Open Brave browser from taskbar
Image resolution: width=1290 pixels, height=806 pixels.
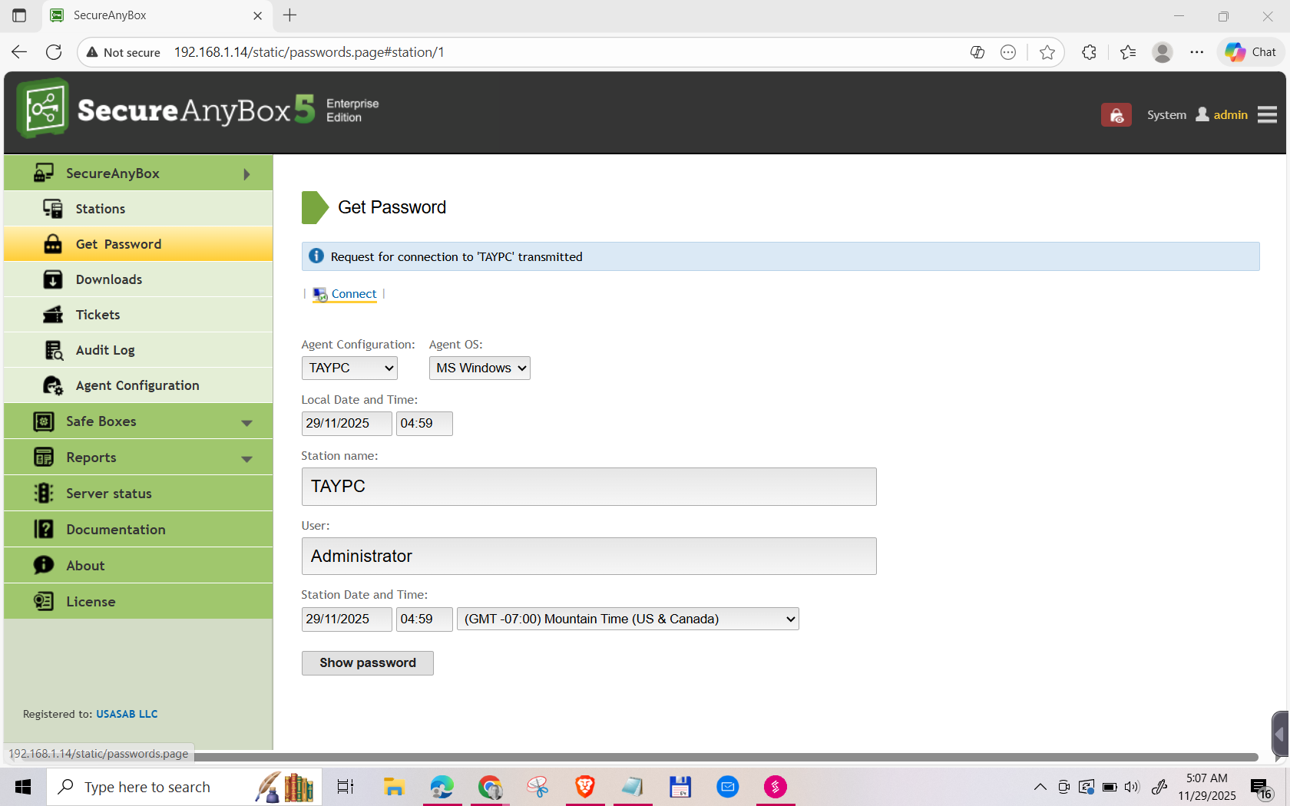[584, 787]
